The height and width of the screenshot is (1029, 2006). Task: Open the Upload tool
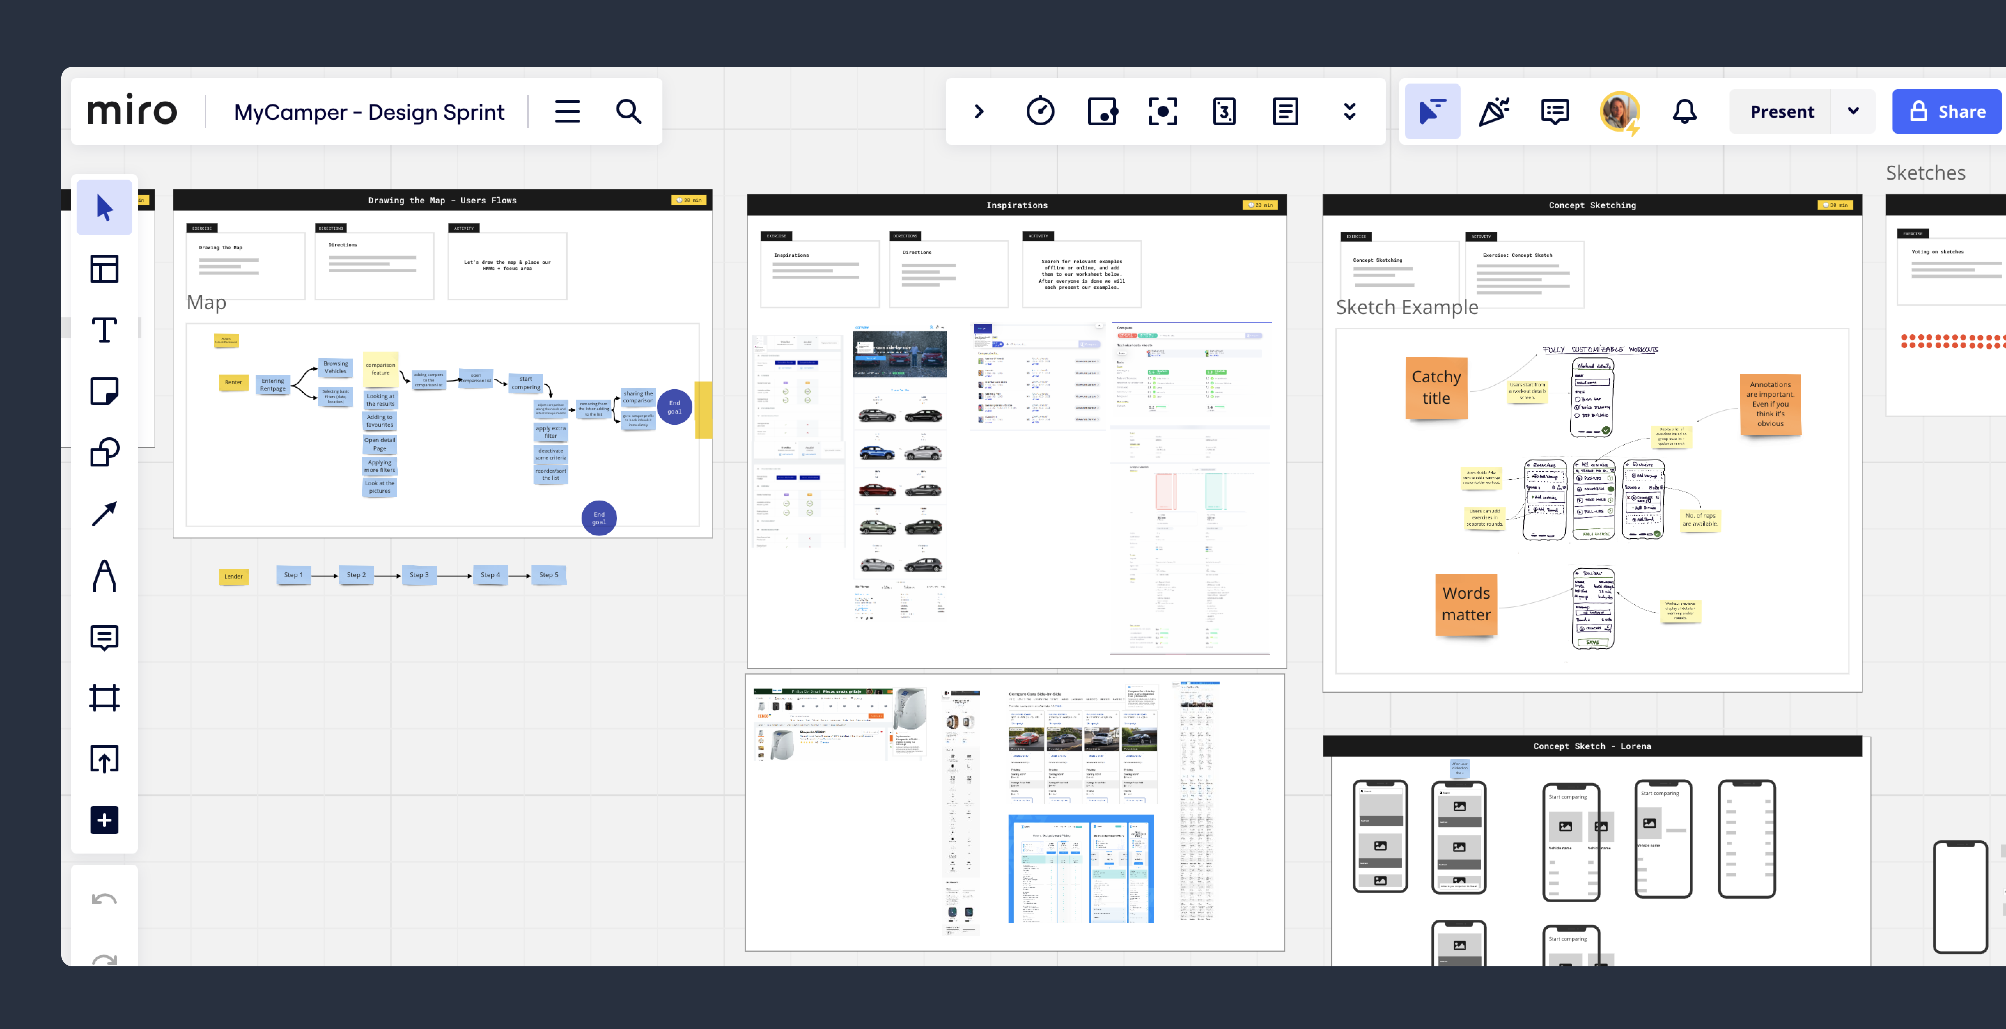(x=104, y=759)
